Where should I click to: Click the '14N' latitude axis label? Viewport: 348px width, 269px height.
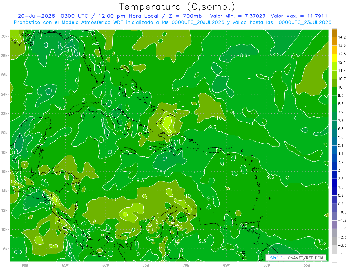(5, 191)
